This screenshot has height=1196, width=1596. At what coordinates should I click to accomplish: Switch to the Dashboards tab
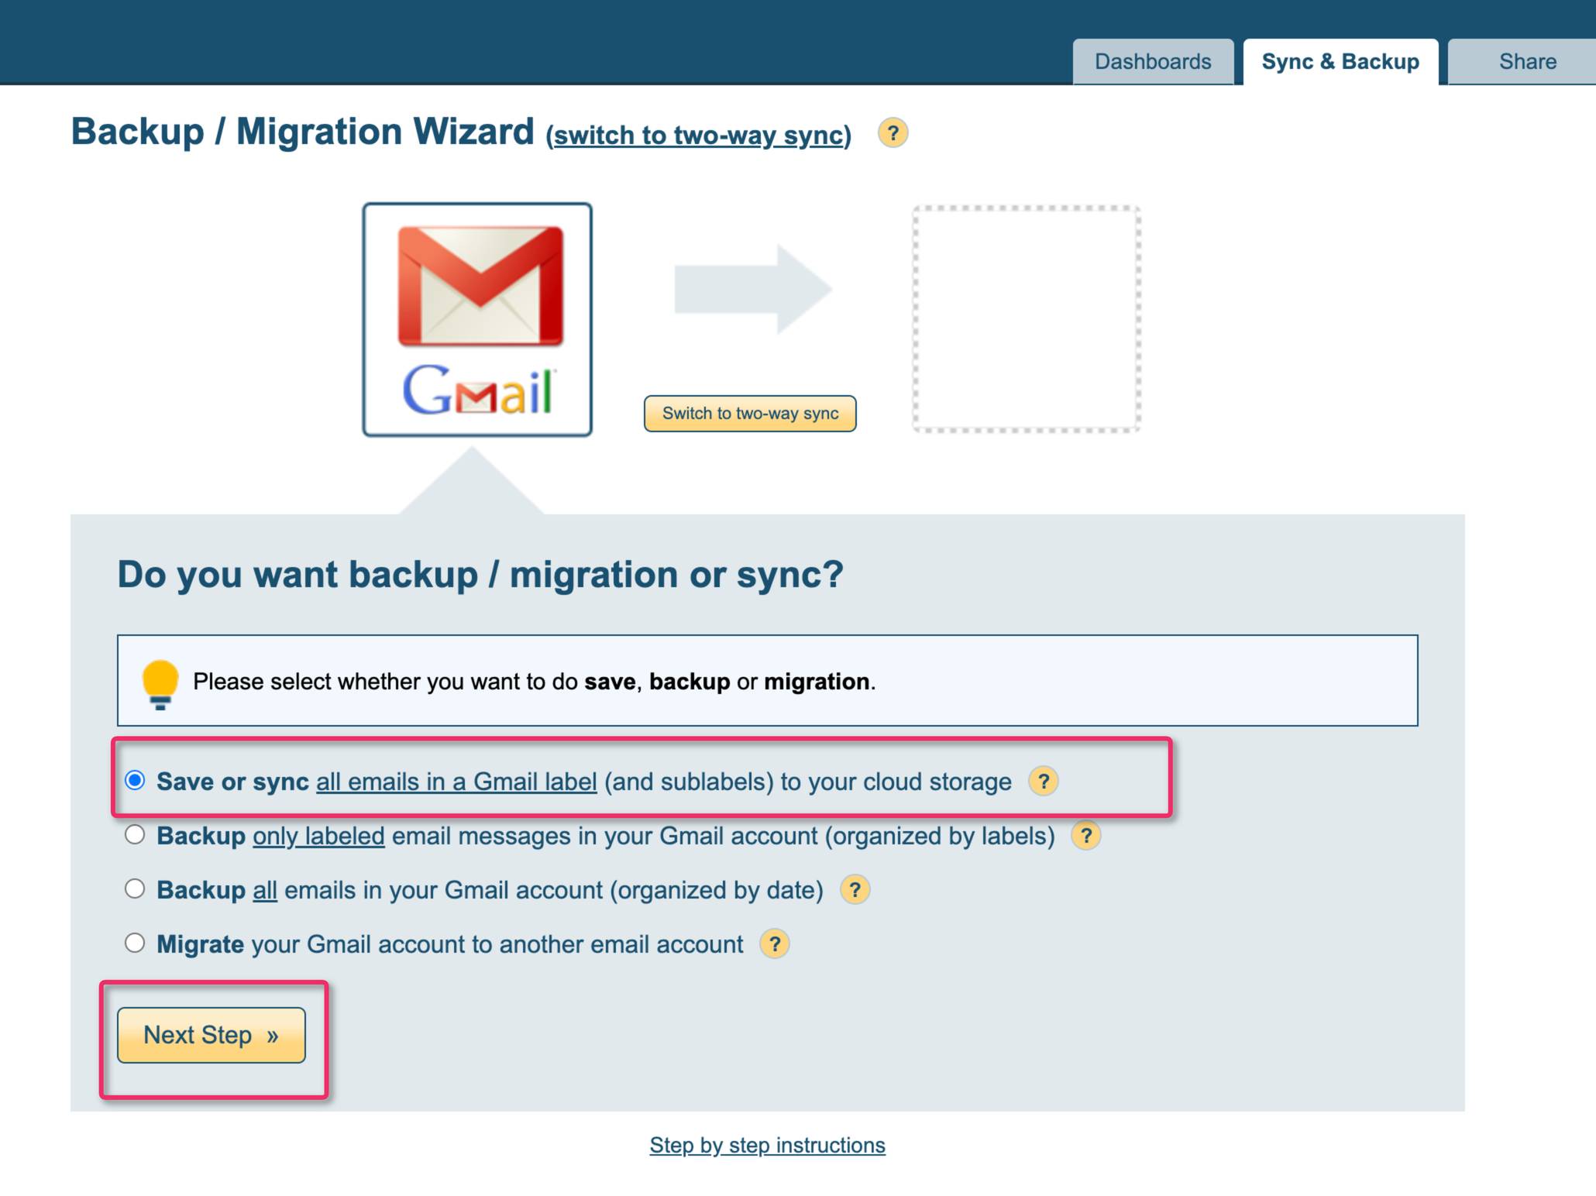tap(1153, 61)
